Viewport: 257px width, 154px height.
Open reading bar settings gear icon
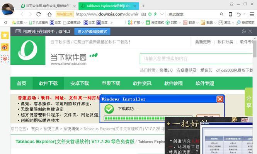(x=244, y=31)
